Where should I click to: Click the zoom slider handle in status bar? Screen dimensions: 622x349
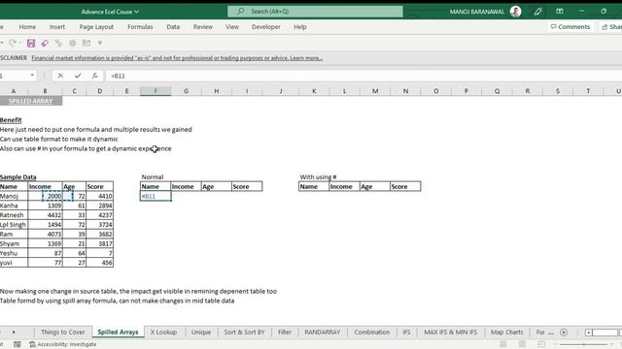tap(583, 344)
